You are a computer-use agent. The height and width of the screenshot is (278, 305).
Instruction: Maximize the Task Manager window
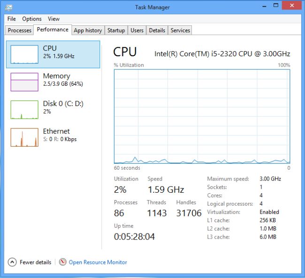tap(276, 5)
